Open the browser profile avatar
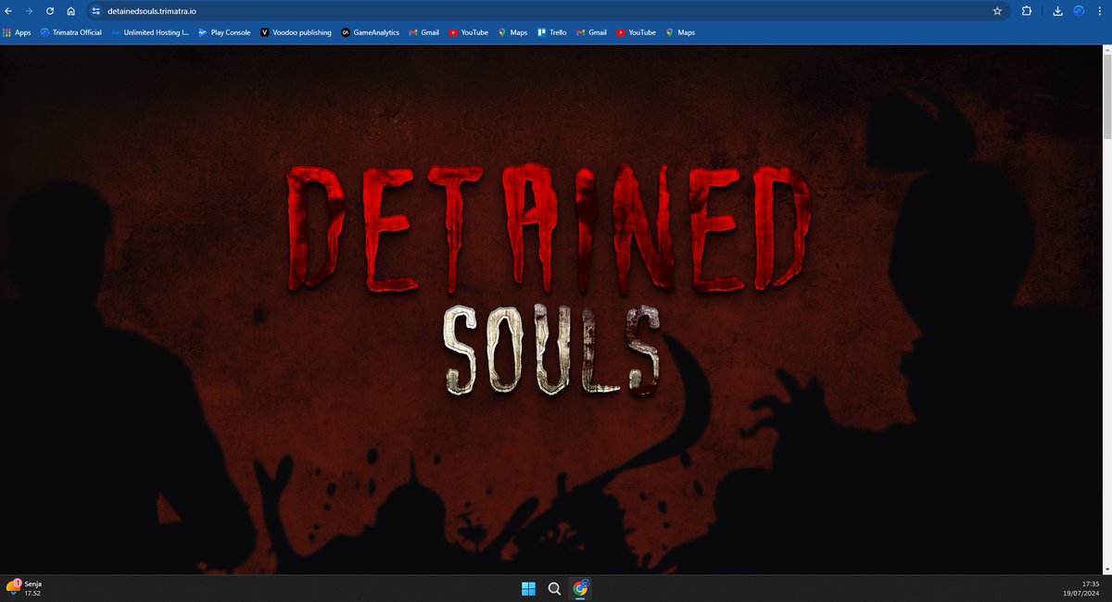The width and height of the screenshot is (1112, 602). pos(1079,11)
